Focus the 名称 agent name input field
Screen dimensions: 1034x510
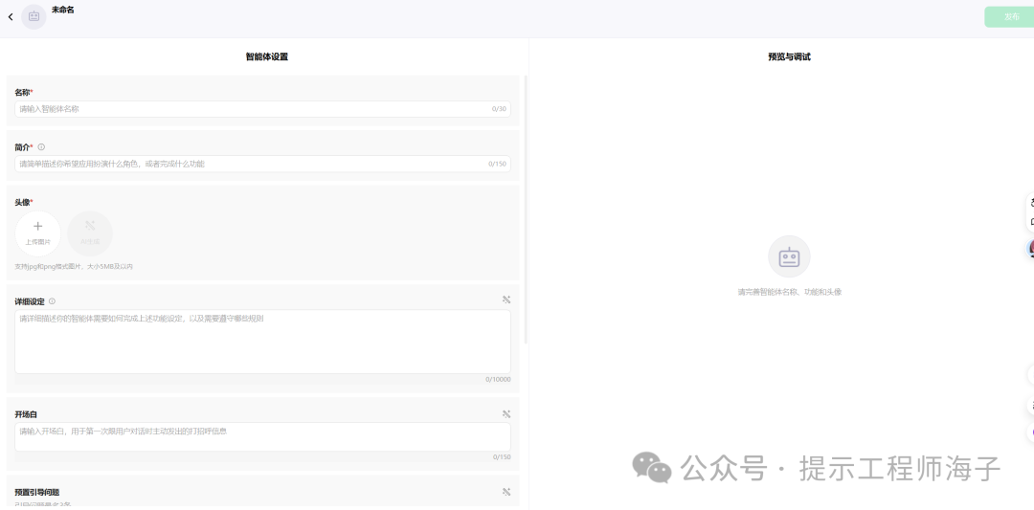point(262,109)
